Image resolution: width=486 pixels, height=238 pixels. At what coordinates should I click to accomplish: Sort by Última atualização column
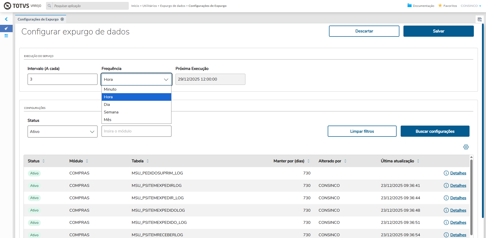(418, 161)
